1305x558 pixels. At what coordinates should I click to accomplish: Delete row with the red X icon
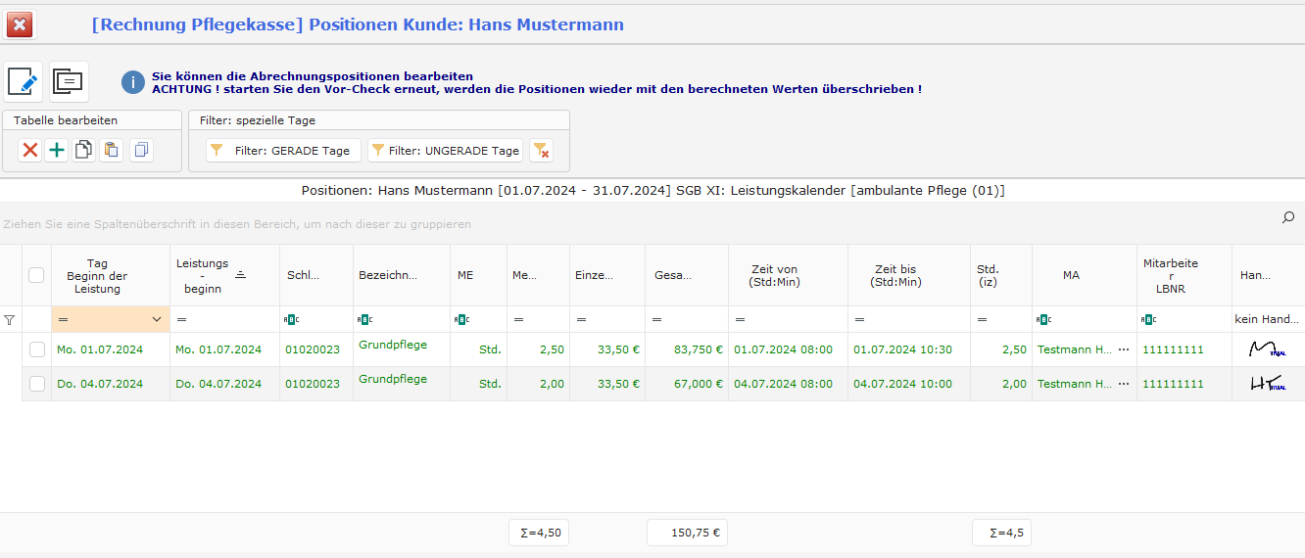tap(30, 150)
